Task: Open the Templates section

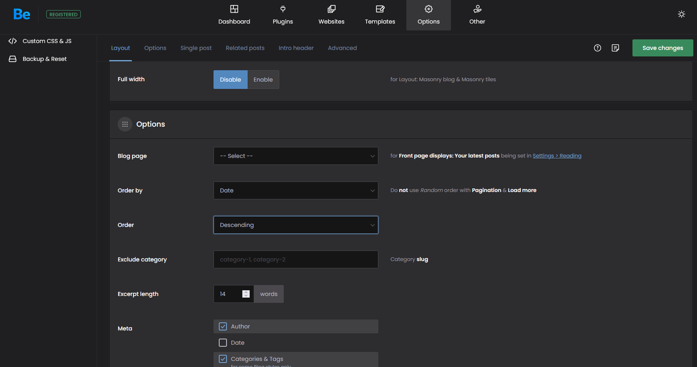Action: (380, 15)
